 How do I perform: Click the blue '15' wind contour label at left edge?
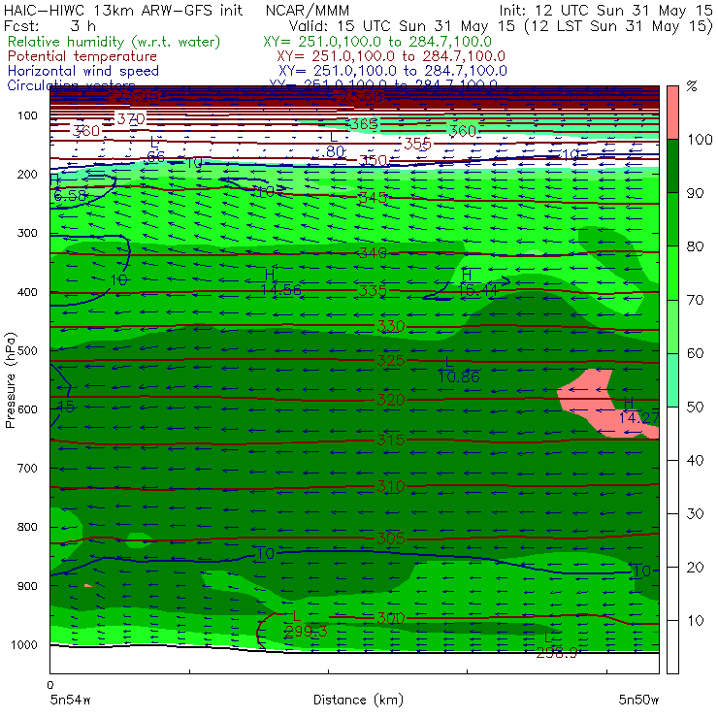click(65, 407)
